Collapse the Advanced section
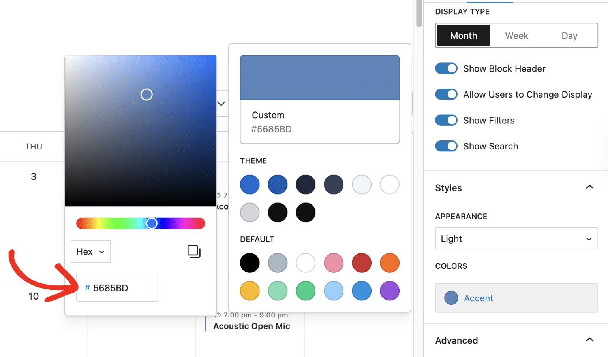Image resolution: width=608 pixels, height=357 pixels. 589,340
